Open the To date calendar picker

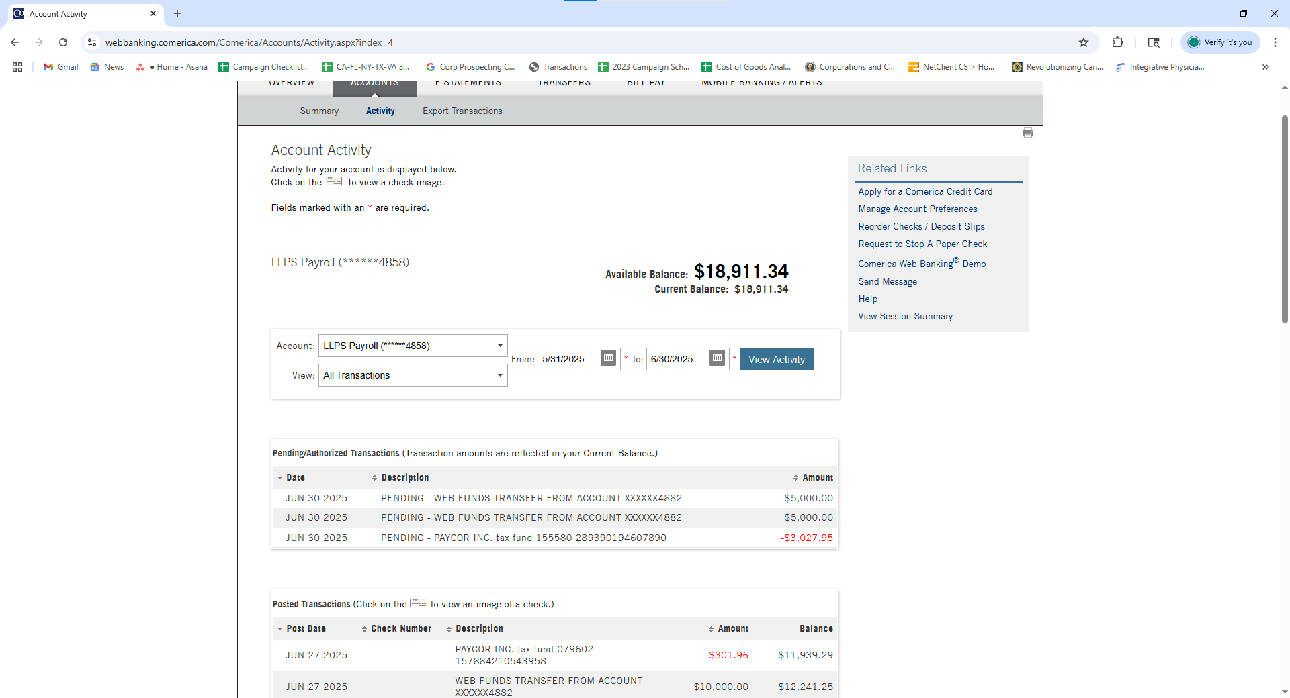coord(717,358)
